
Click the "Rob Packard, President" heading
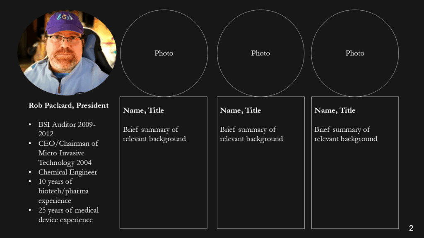coord(69,105)
